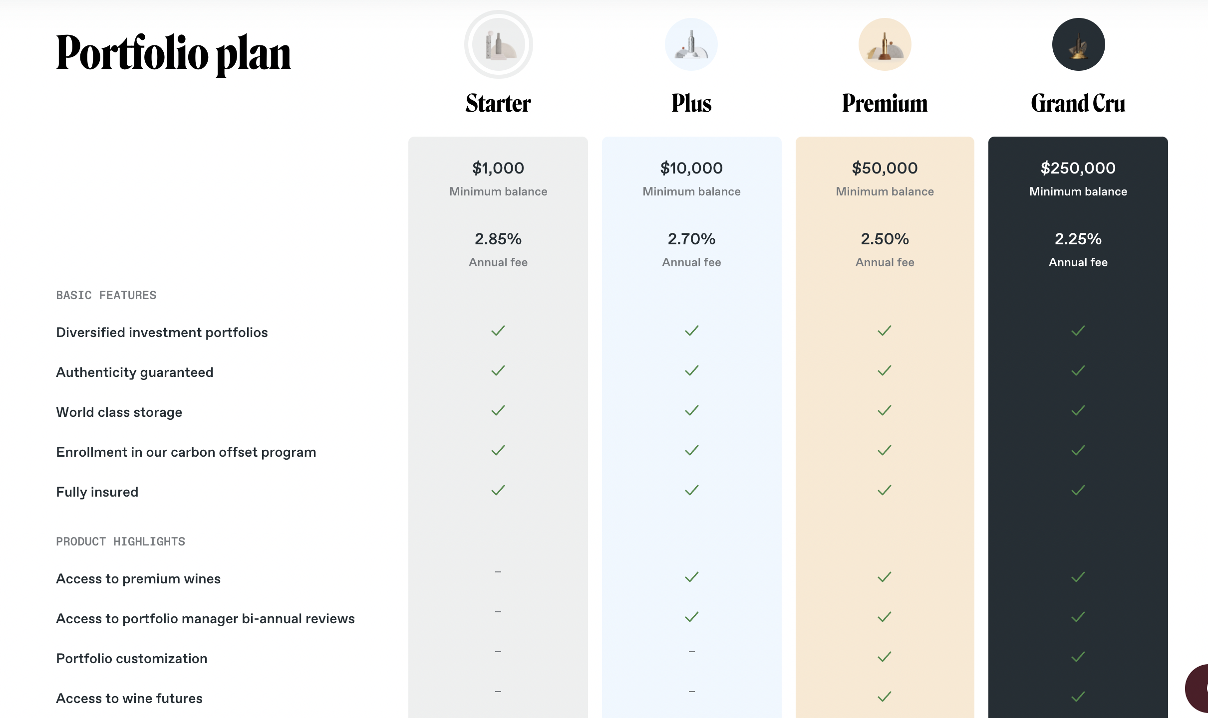Click Grand Cru's Access to wine futures checkmark
Screen dimensions: 1208x718
coord(1078,697)
